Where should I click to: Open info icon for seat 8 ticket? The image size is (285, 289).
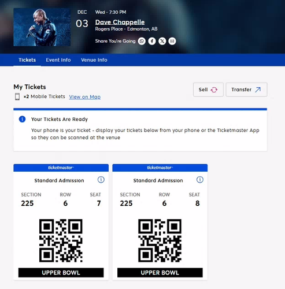(x=200, y=180)
